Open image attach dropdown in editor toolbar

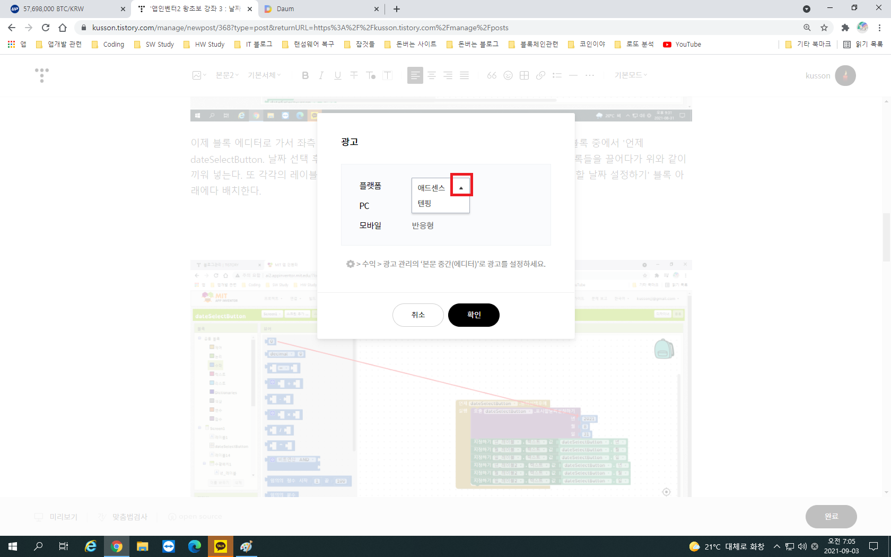tap(199, 75)
